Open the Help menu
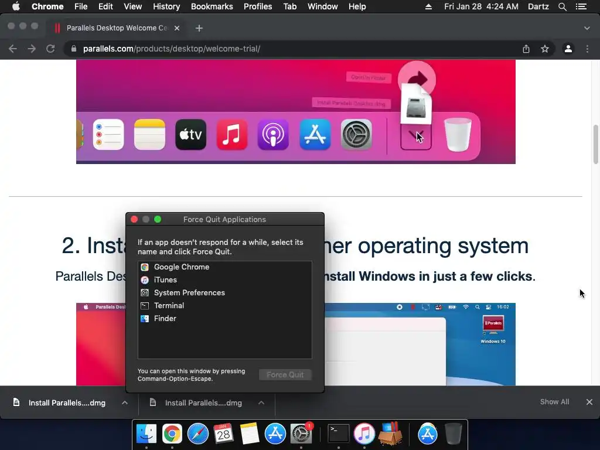 [357, 6]
